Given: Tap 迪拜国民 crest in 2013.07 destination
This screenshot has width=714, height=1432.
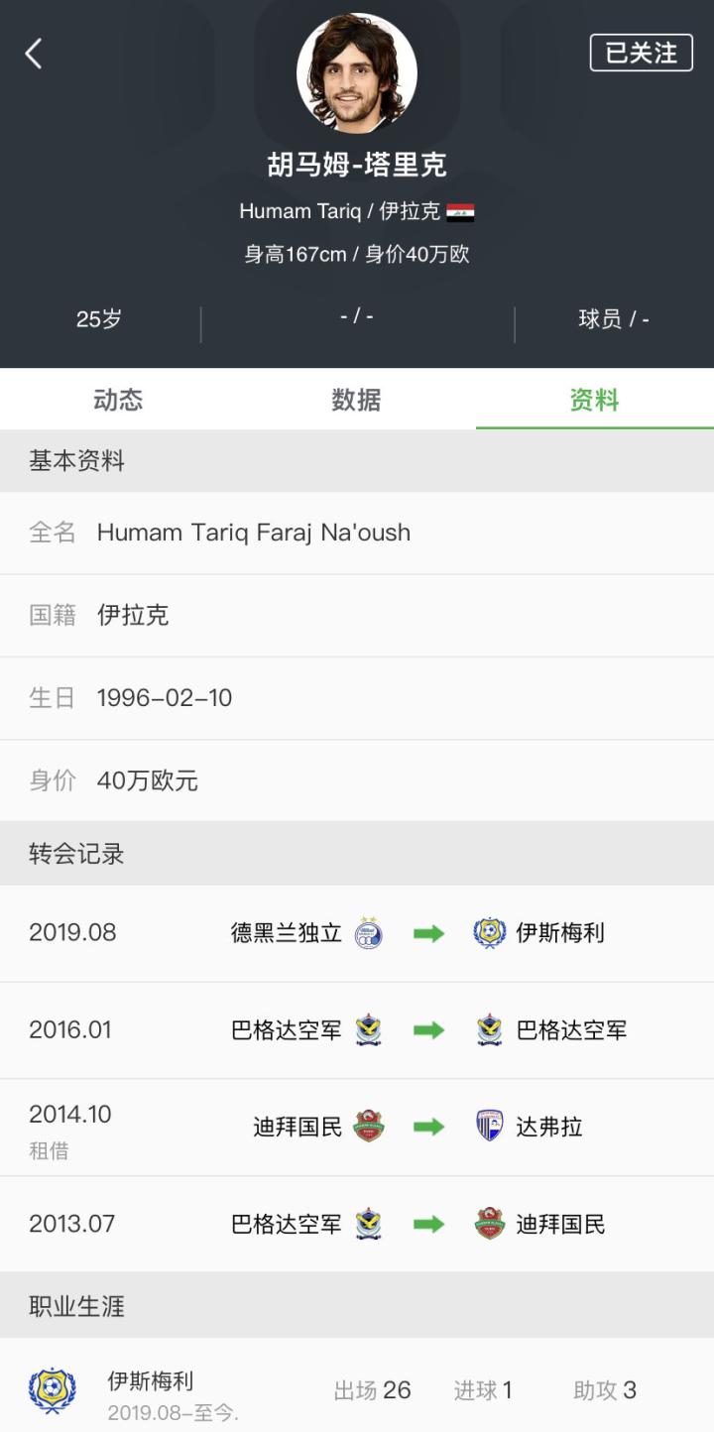Looking at the screenshot, I should click(x=490, y=1225).
